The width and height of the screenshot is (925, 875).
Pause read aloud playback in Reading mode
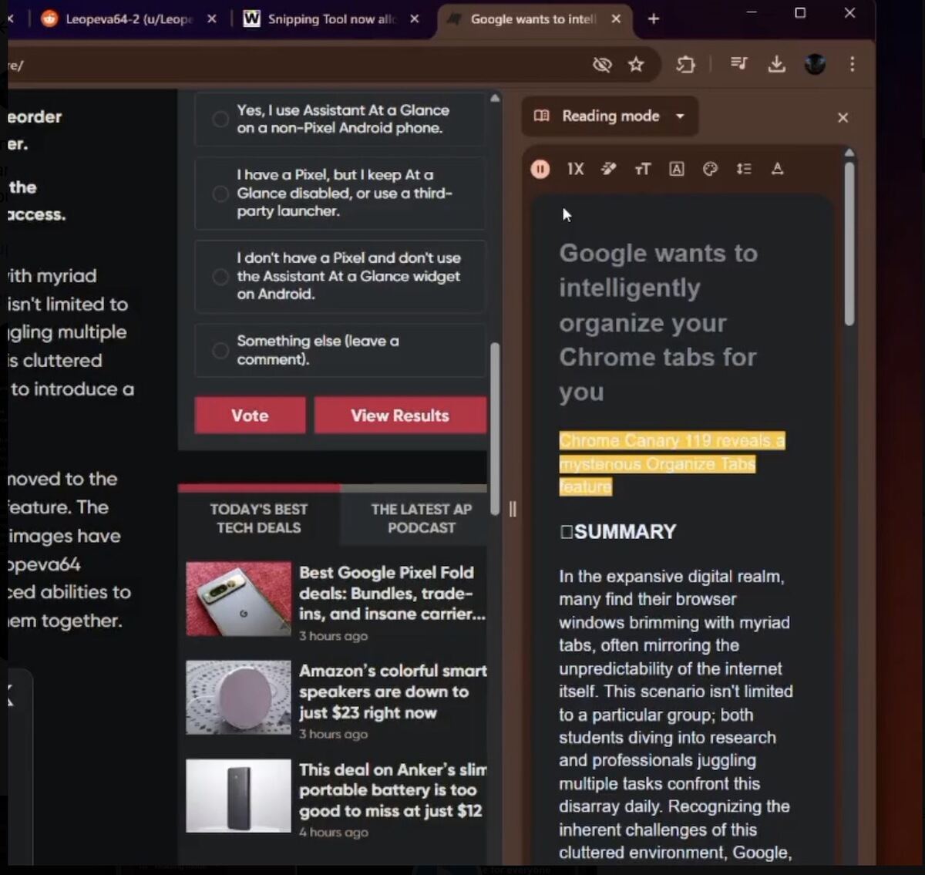point(540,169)
